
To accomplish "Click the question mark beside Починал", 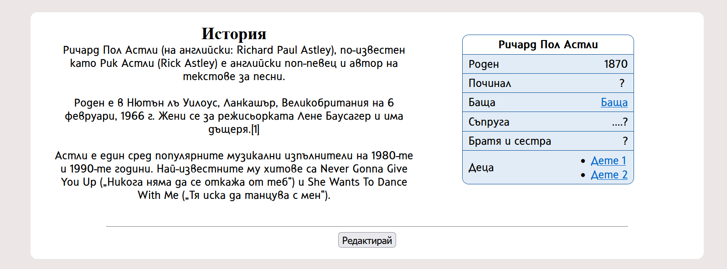I will [x=622, y=83].
